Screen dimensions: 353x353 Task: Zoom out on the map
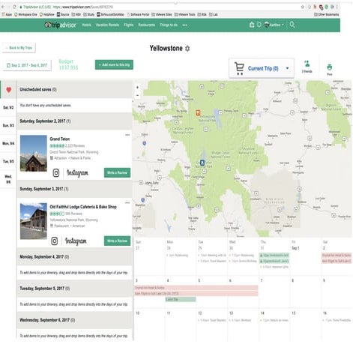[137, 95]
